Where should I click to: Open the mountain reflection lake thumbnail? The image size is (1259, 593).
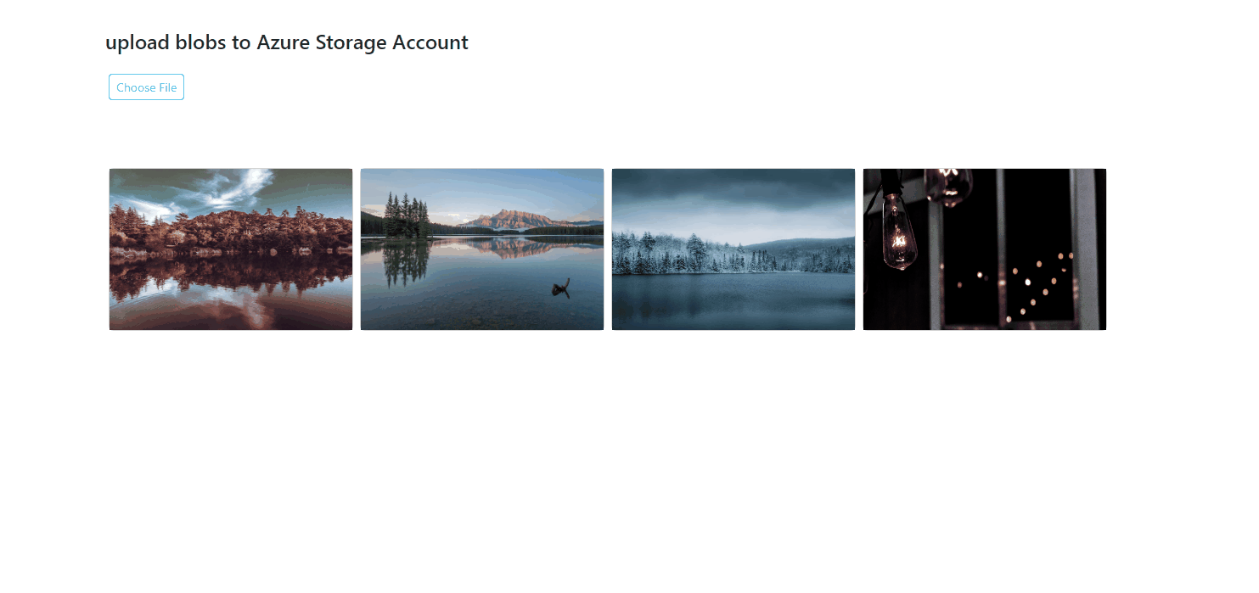point(482,249)
